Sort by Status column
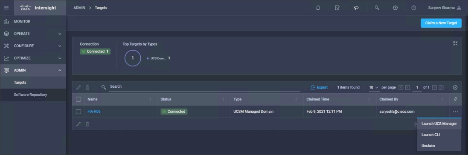 pos(223,99)
